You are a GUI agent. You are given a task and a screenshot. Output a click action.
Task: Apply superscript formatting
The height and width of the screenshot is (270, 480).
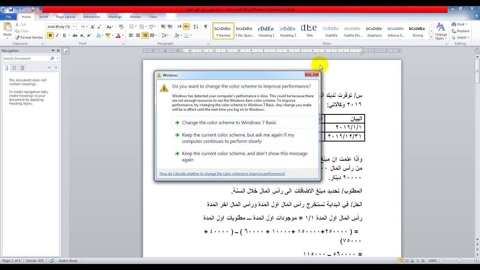pyautogui.click(x=89, y=35)
